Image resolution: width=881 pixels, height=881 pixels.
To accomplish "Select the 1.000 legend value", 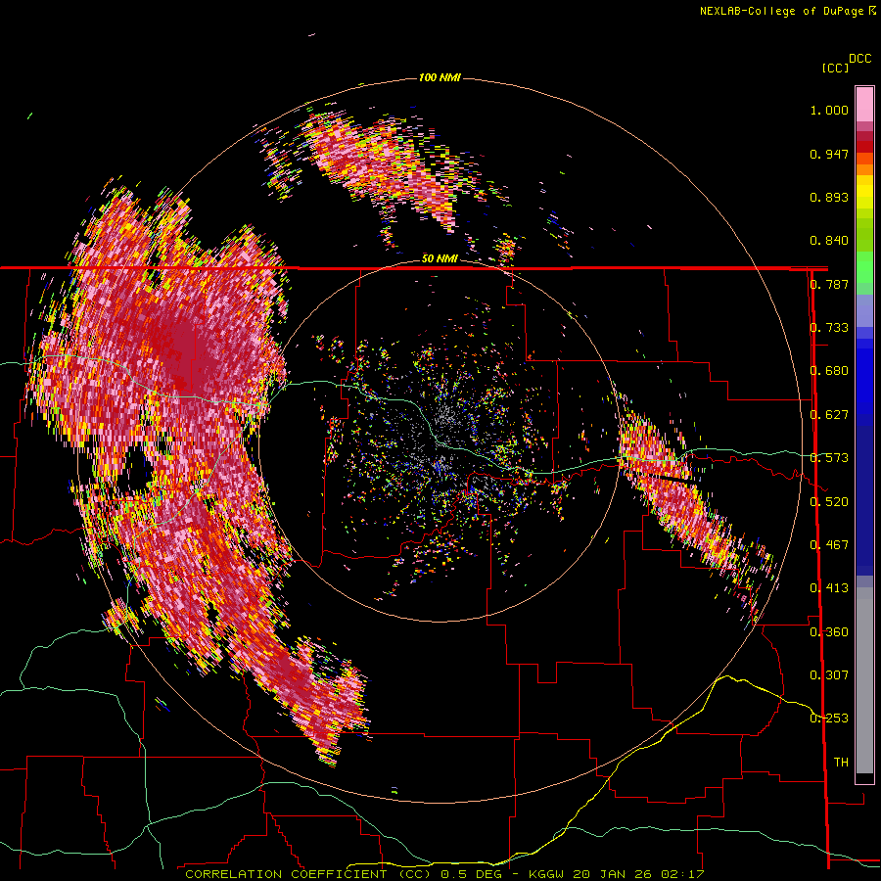I will (x=829, y=110).
